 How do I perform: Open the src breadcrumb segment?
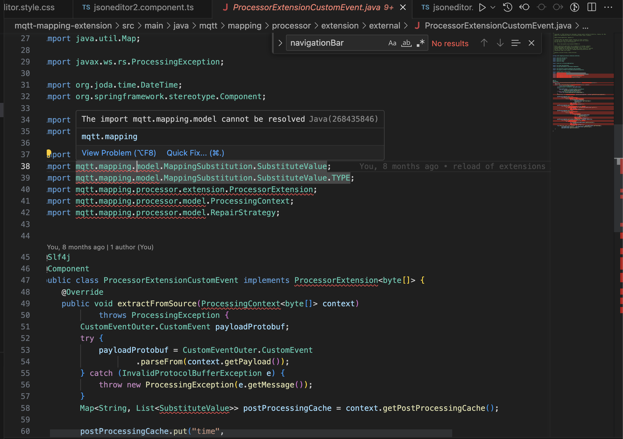pyautogui.click(x=128, y=26)
